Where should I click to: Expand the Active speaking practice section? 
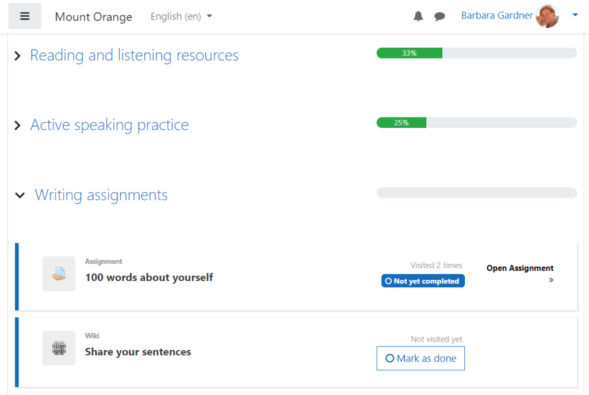(17, 126)
